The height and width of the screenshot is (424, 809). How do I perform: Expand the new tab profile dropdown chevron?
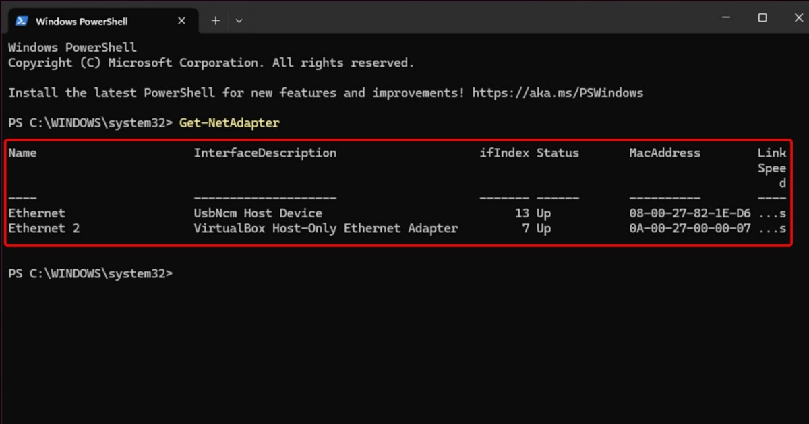coord(239,21)
